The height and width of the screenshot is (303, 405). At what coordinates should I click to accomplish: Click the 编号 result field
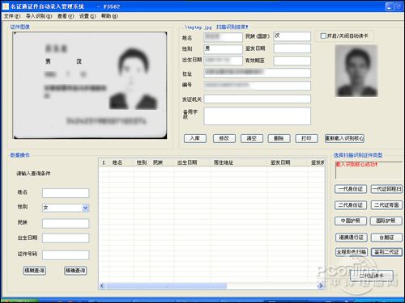pyautogui.click(x=258, y=86)
